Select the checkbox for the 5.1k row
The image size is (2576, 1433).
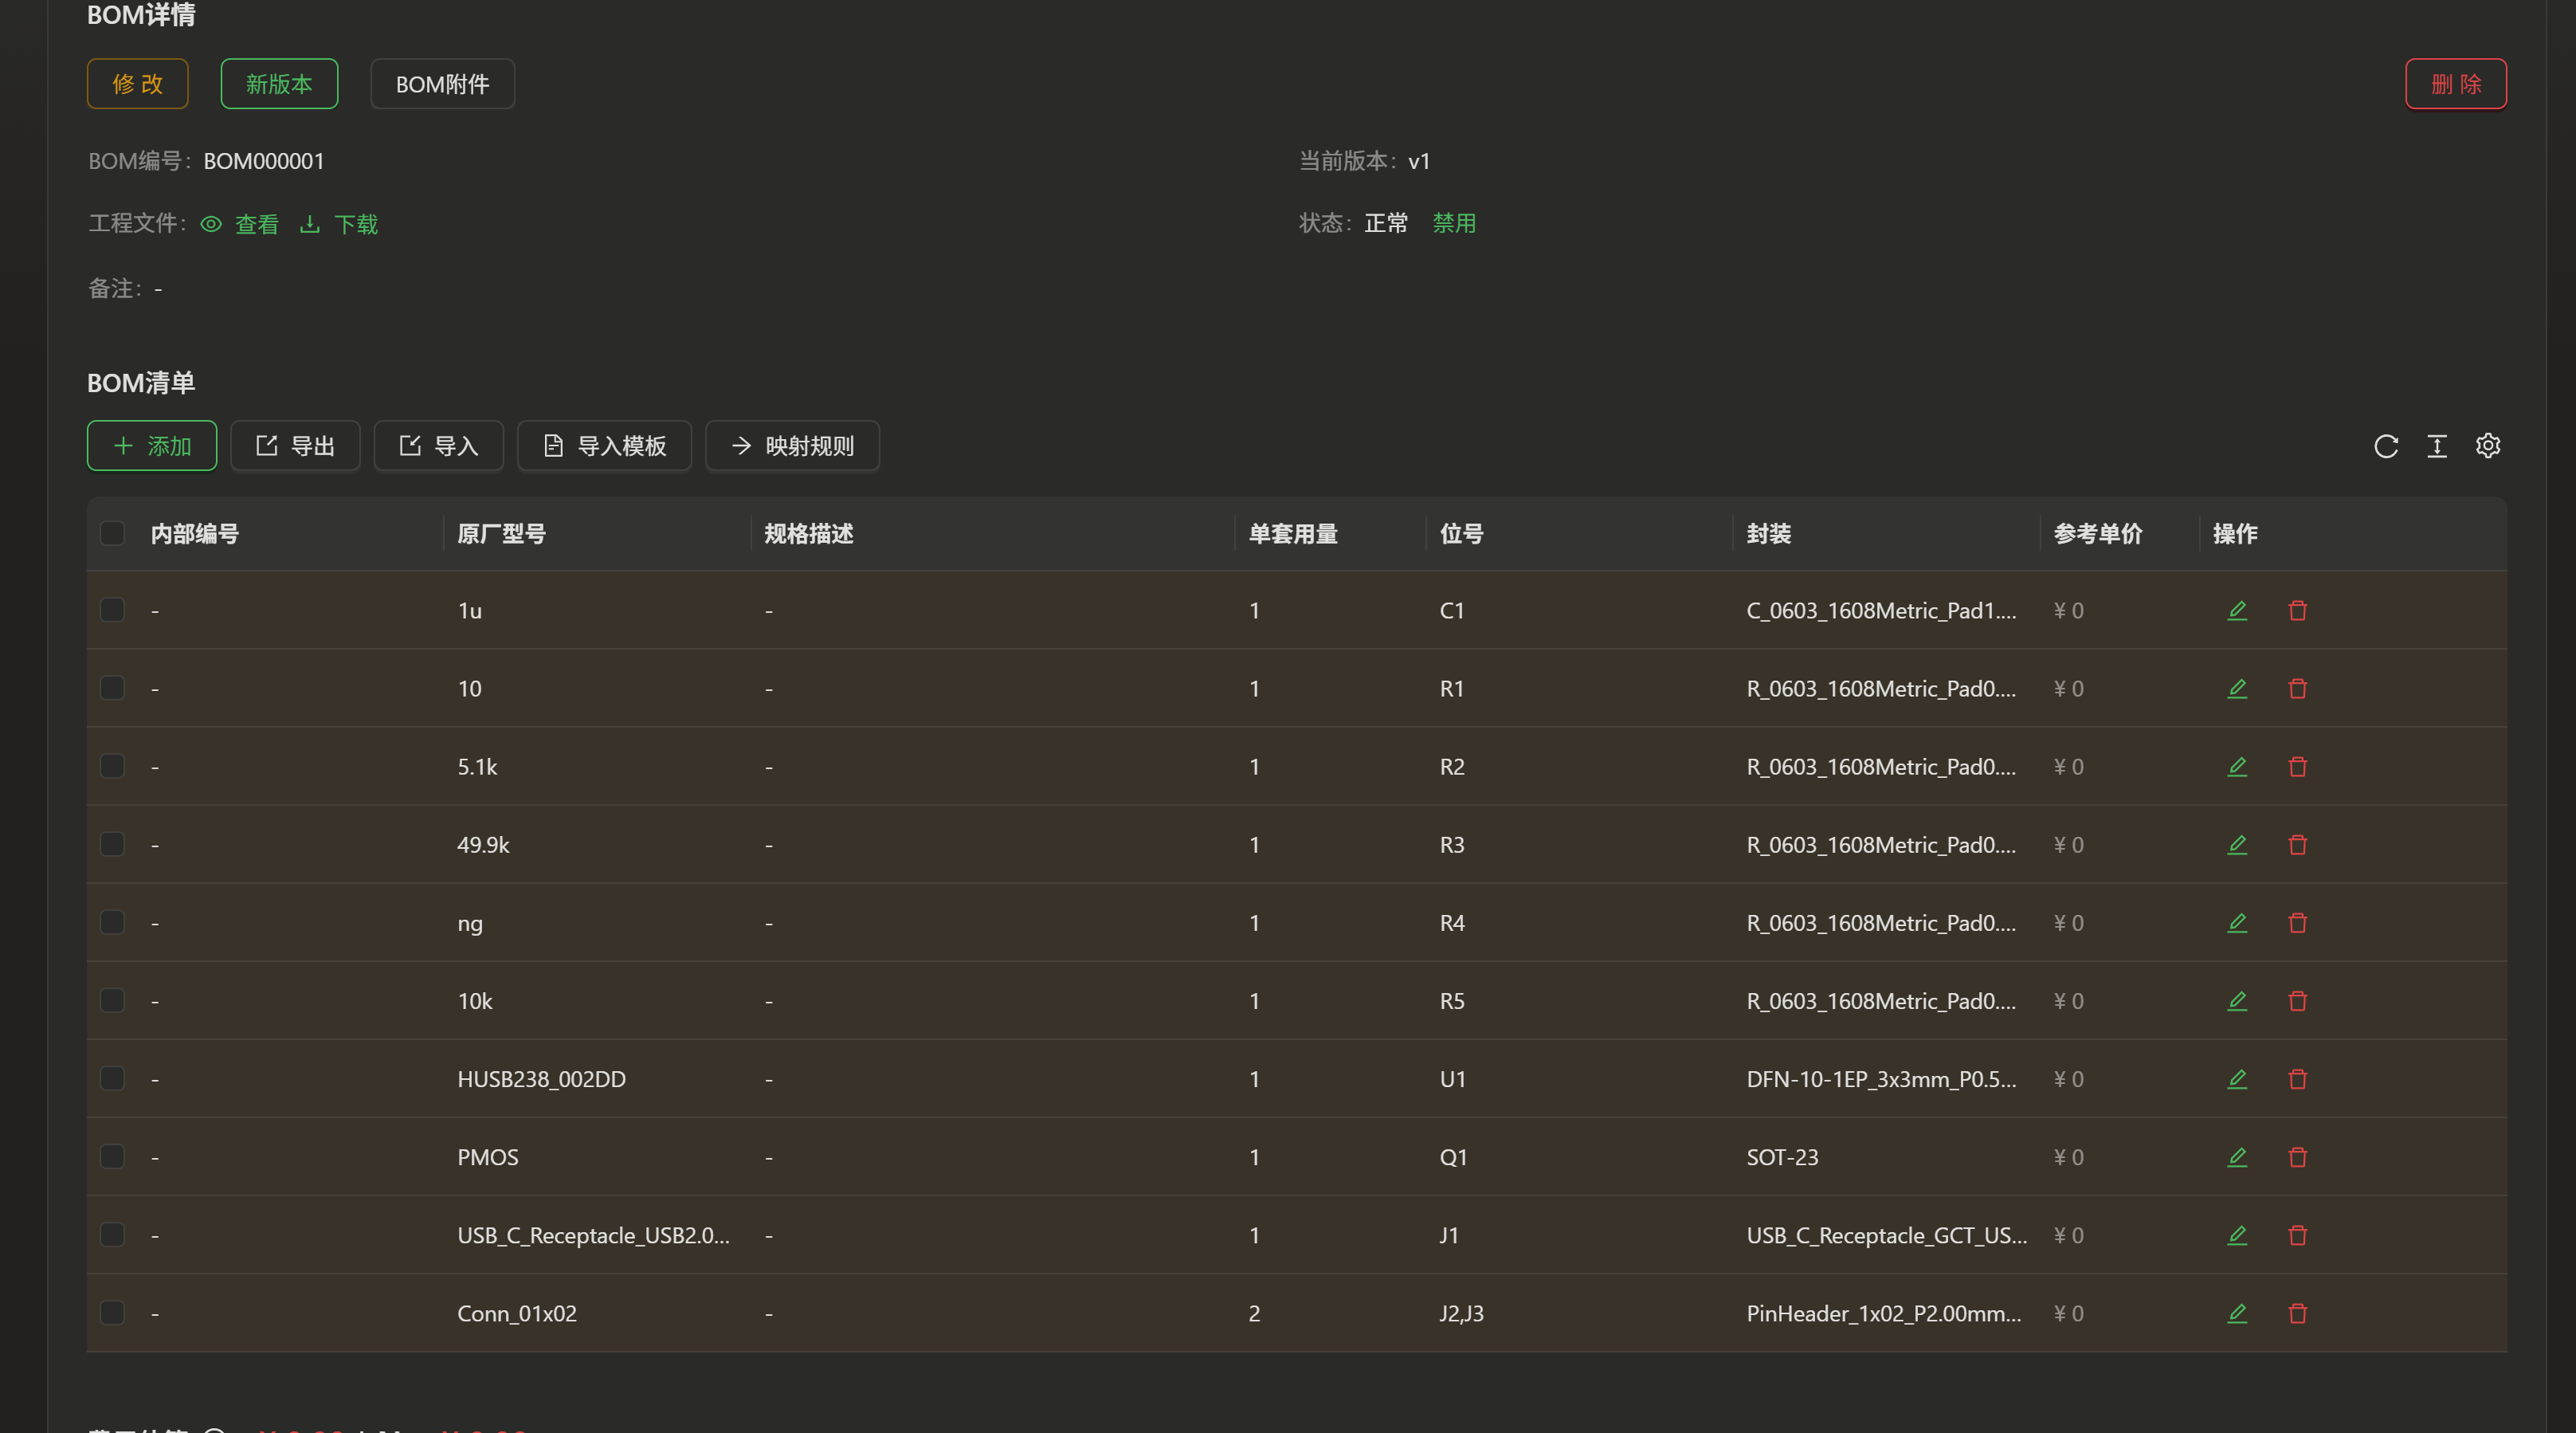(x=112, y=766)
